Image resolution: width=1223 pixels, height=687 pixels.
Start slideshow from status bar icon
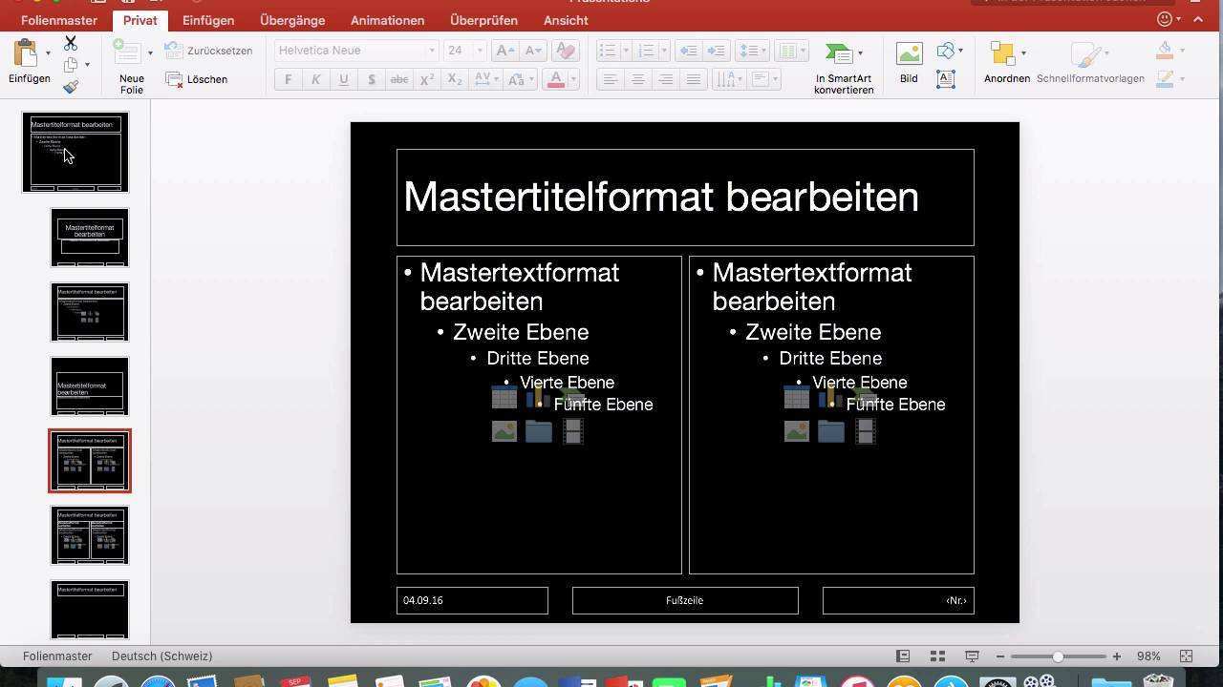(972, 656)
